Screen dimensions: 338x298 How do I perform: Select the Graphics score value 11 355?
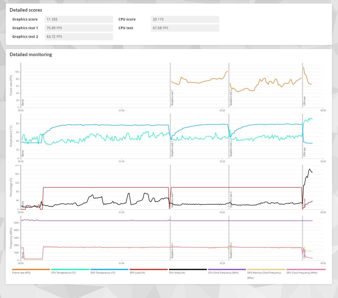tap(79, 19)
